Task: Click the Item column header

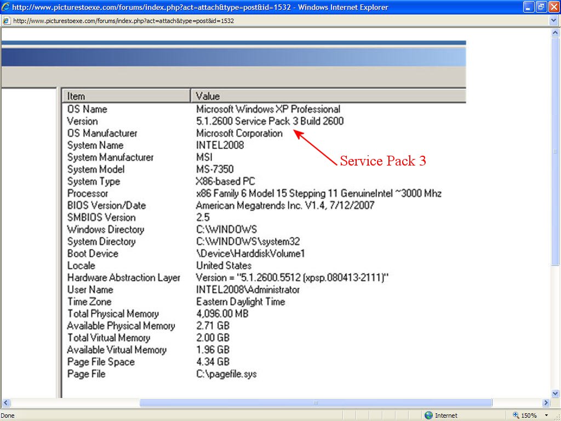Action: coord(126,96)
